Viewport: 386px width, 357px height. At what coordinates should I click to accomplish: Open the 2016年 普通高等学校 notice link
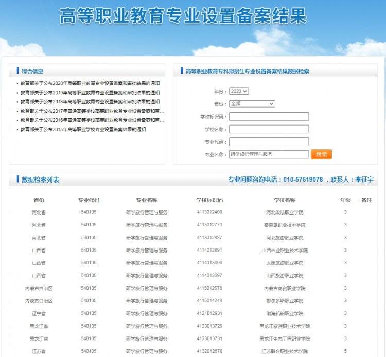(x=92, y=120)
